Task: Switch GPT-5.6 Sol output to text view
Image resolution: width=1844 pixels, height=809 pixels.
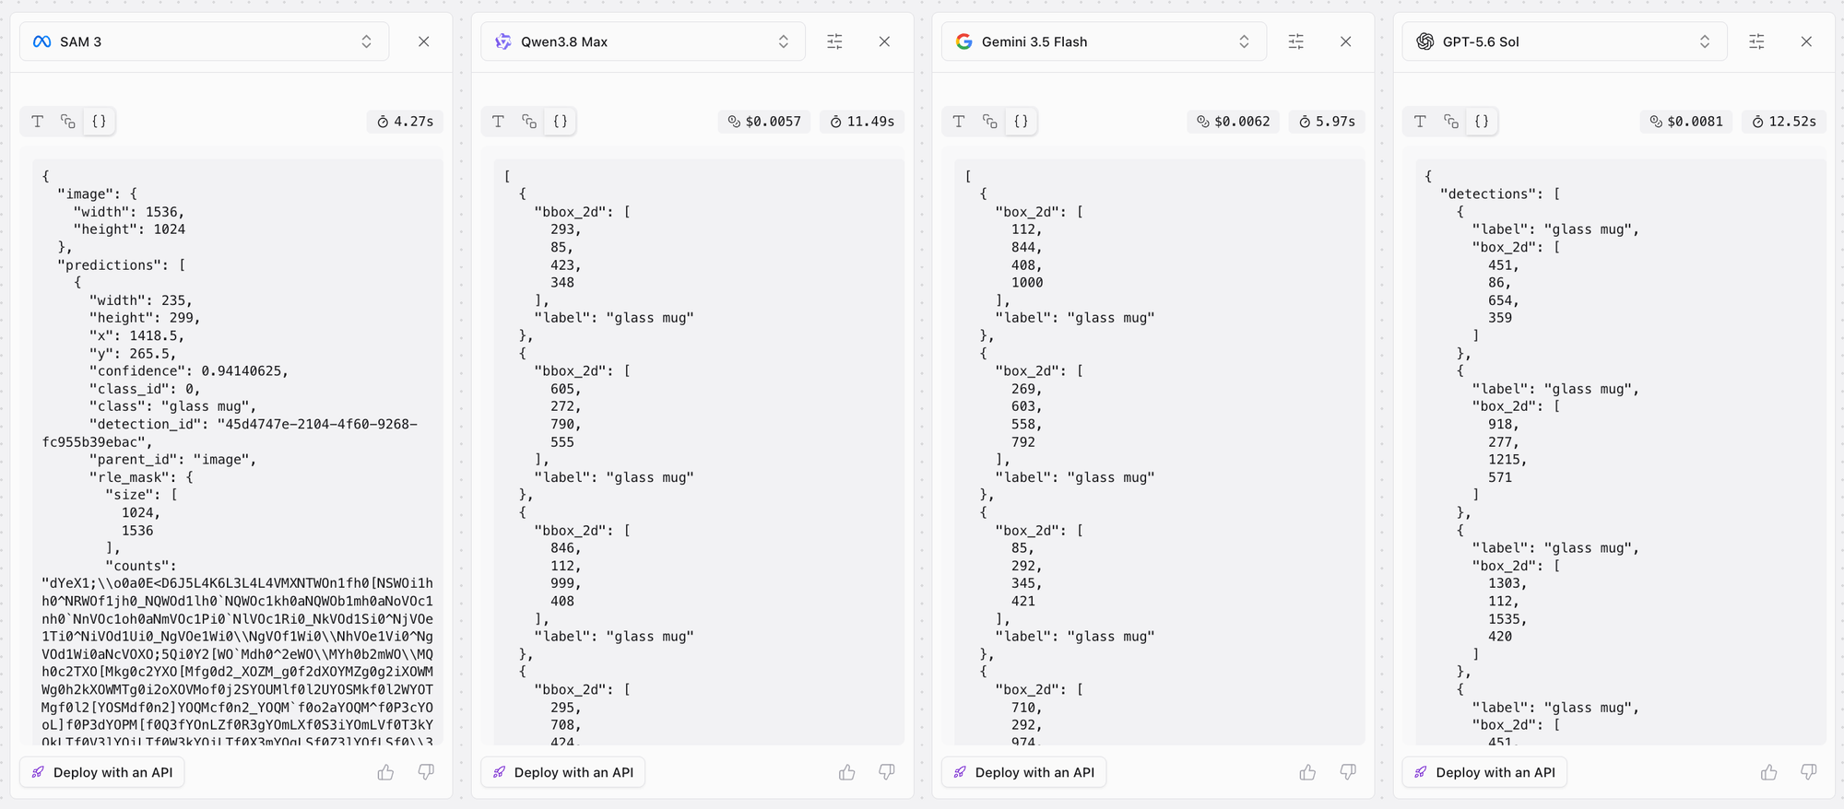Action: [1420, 121]
